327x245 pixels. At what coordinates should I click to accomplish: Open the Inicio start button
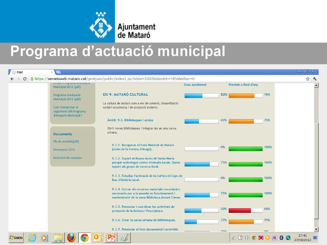click(x=16, y=238)
